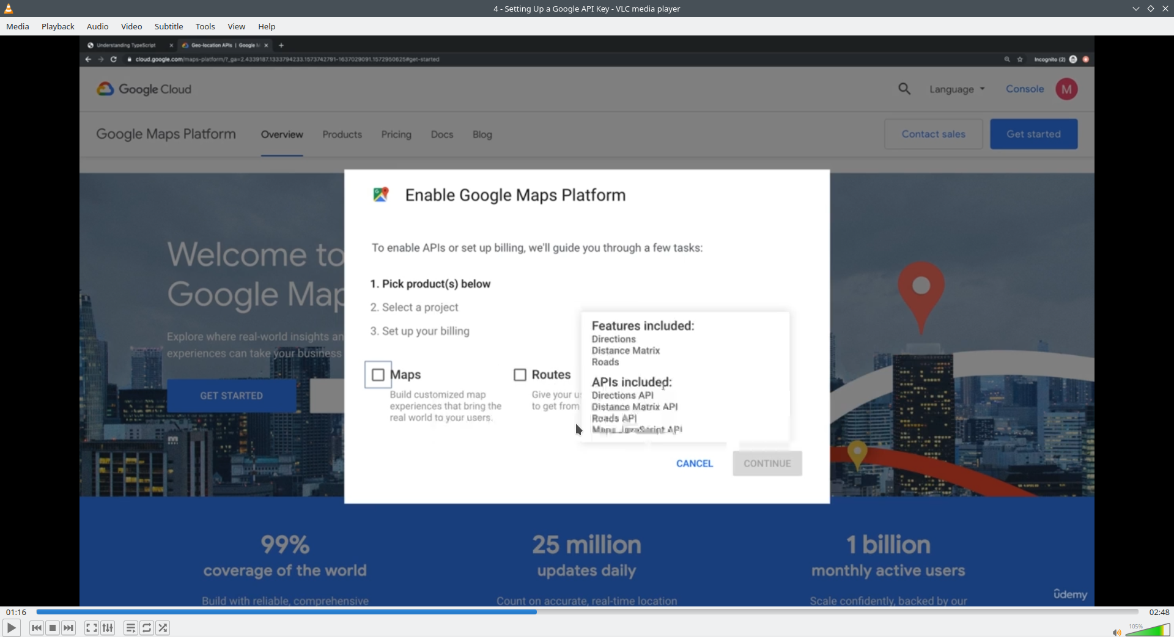This screenshot has height=637, width=1174.
Task: Toggle random shuffle playback
Action: (x=163, y=628)
